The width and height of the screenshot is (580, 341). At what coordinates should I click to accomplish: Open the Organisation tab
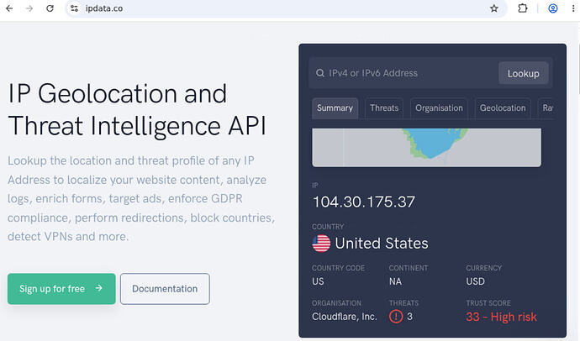[x=439, y=108]
